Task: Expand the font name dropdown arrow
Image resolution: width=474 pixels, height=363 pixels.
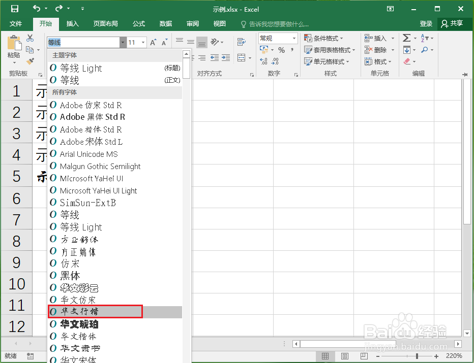Action: 123,43
